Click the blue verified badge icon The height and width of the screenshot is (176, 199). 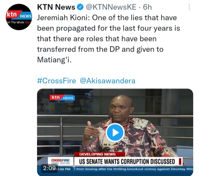pos(80,7)
